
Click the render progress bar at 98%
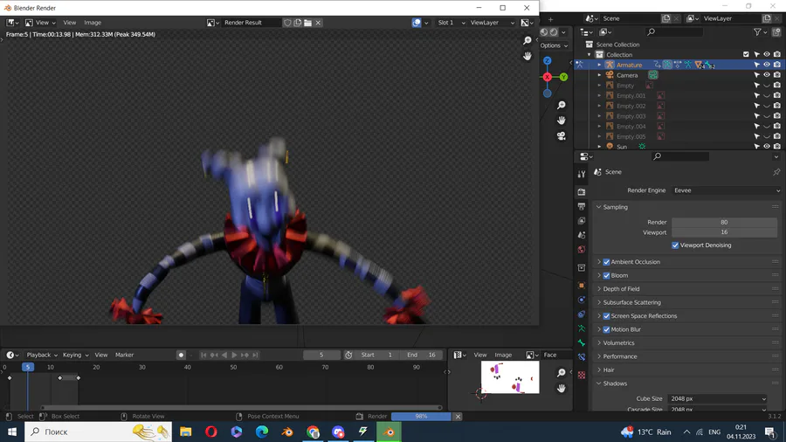point(421,417)
